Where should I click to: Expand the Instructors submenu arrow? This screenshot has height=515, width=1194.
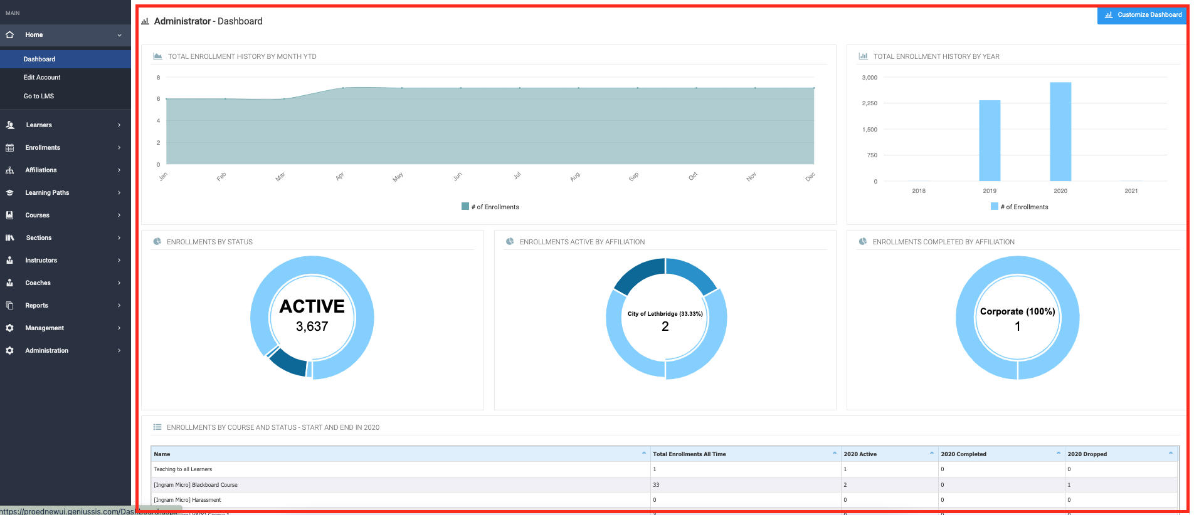(x=119, y=260)
